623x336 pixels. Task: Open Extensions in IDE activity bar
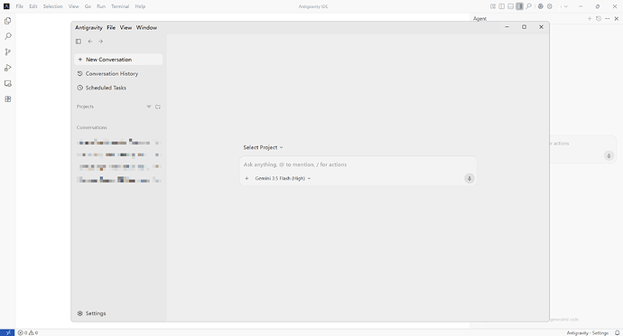tap(7, 99)
